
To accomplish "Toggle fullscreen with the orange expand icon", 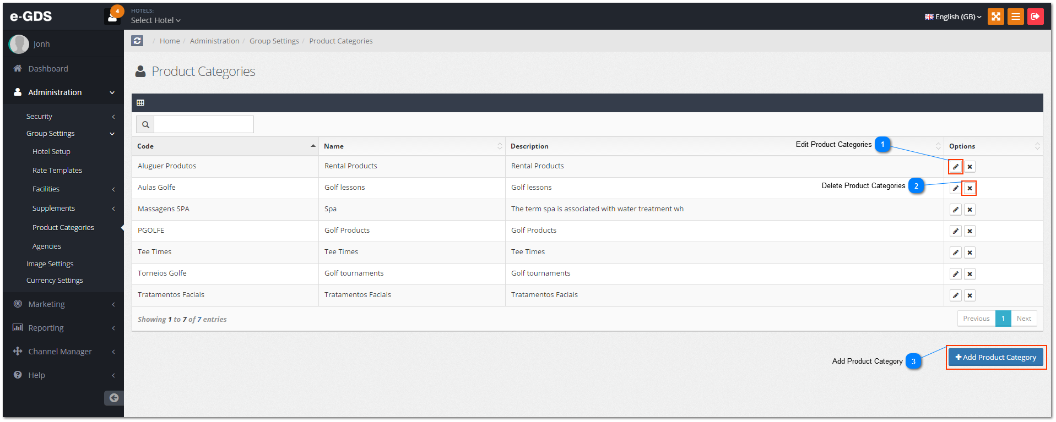I will (995, 17).
